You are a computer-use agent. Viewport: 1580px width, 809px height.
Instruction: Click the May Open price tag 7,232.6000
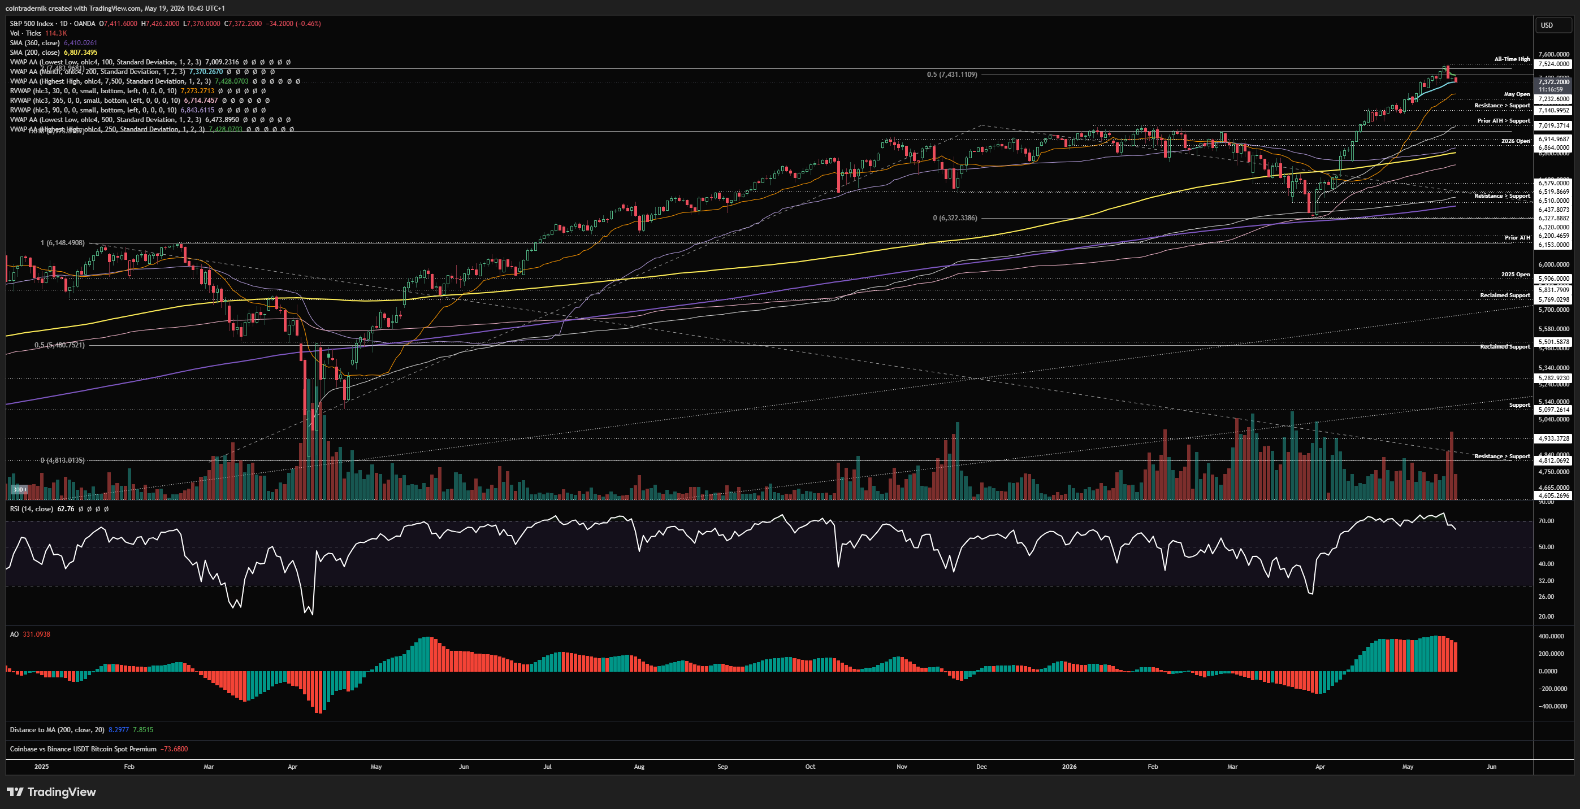tap(1553, 99)
